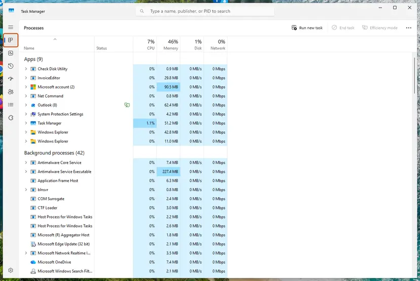Screen dimensions: 420x281
Task: Click the Microsoft OneDrive cloud icon
Action: pos(33,262)
